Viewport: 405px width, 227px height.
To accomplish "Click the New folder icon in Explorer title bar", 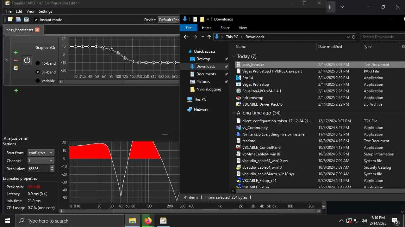I will pyautogui.click(x=202, y=19).
